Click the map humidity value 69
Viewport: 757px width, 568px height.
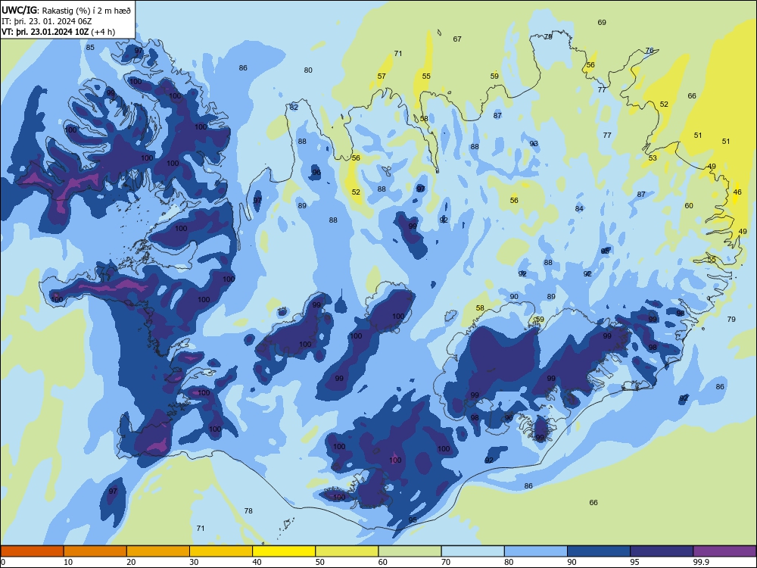tap(602, 22)
